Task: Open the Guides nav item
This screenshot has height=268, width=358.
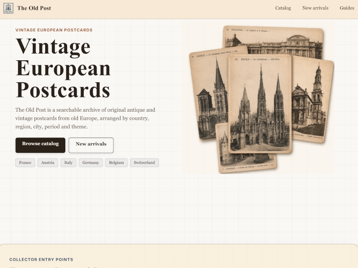Action: [347, 8]
